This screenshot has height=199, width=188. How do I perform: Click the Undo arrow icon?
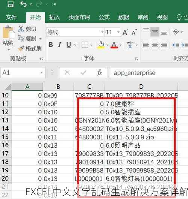[x=23, y=4]
